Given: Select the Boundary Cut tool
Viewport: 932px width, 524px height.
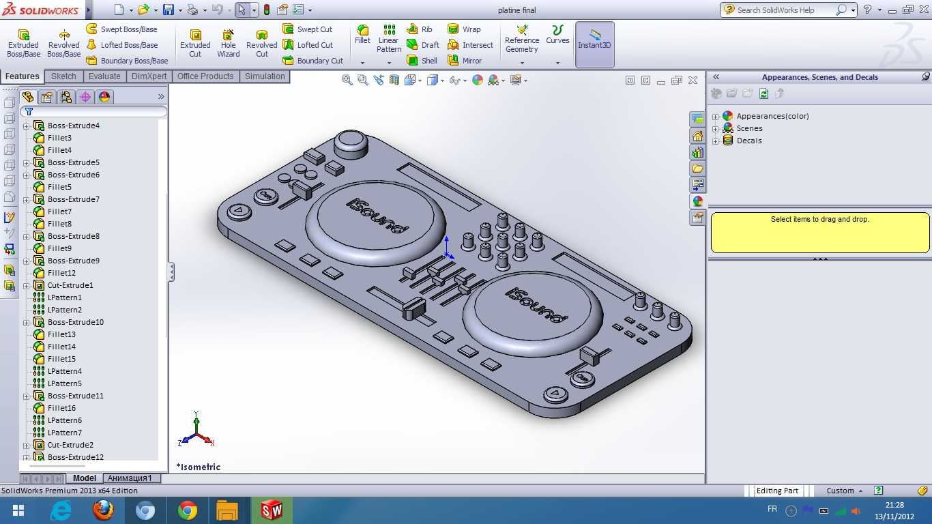Looking at the screenshot, I should [313, 61].
